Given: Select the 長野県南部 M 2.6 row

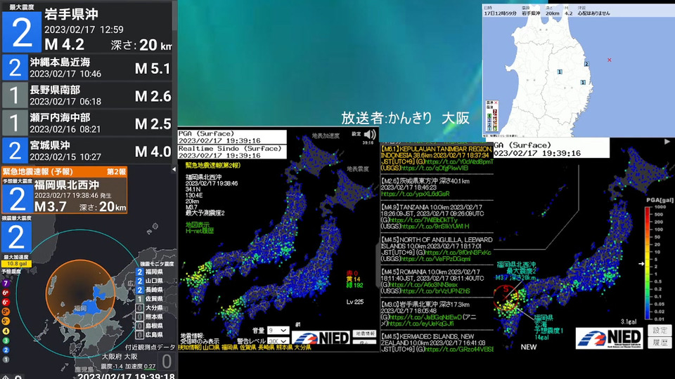Looking at the screenshot, I should (x=87, y=95).
